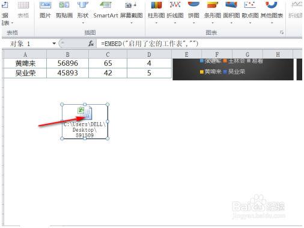Open the 图表 group dialog launcher

click(x=282, y=32)
